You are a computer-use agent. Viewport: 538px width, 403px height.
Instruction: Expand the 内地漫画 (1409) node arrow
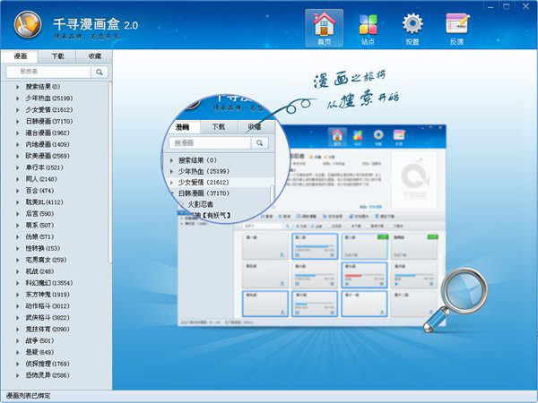pyautogui.click(x=18, y=144)
